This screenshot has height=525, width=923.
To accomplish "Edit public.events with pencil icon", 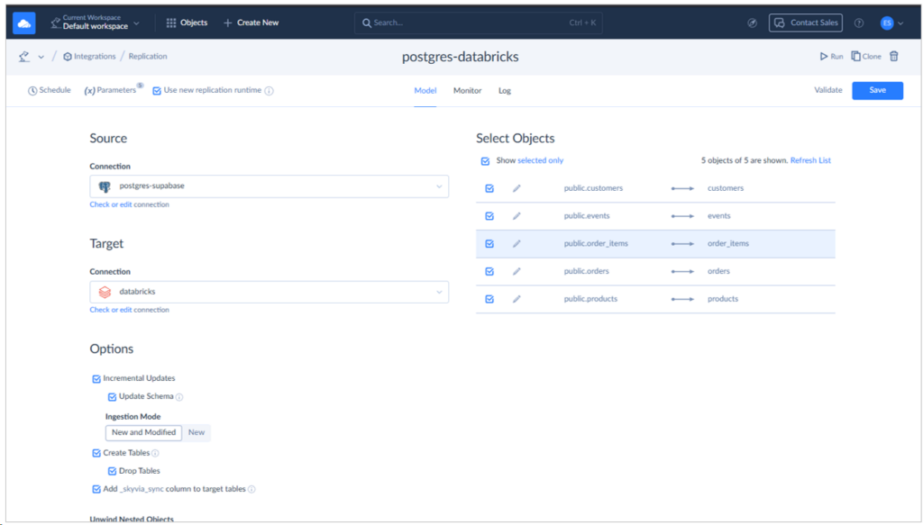I will point(516,216).
